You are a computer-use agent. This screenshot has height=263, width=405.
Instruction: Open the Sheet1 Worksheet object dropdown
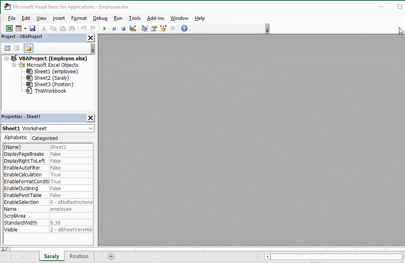pyautogui.click(x=91, y=129)
